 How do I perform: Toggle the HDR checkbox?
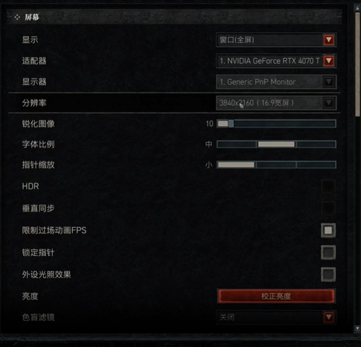[x=328, y=186]
